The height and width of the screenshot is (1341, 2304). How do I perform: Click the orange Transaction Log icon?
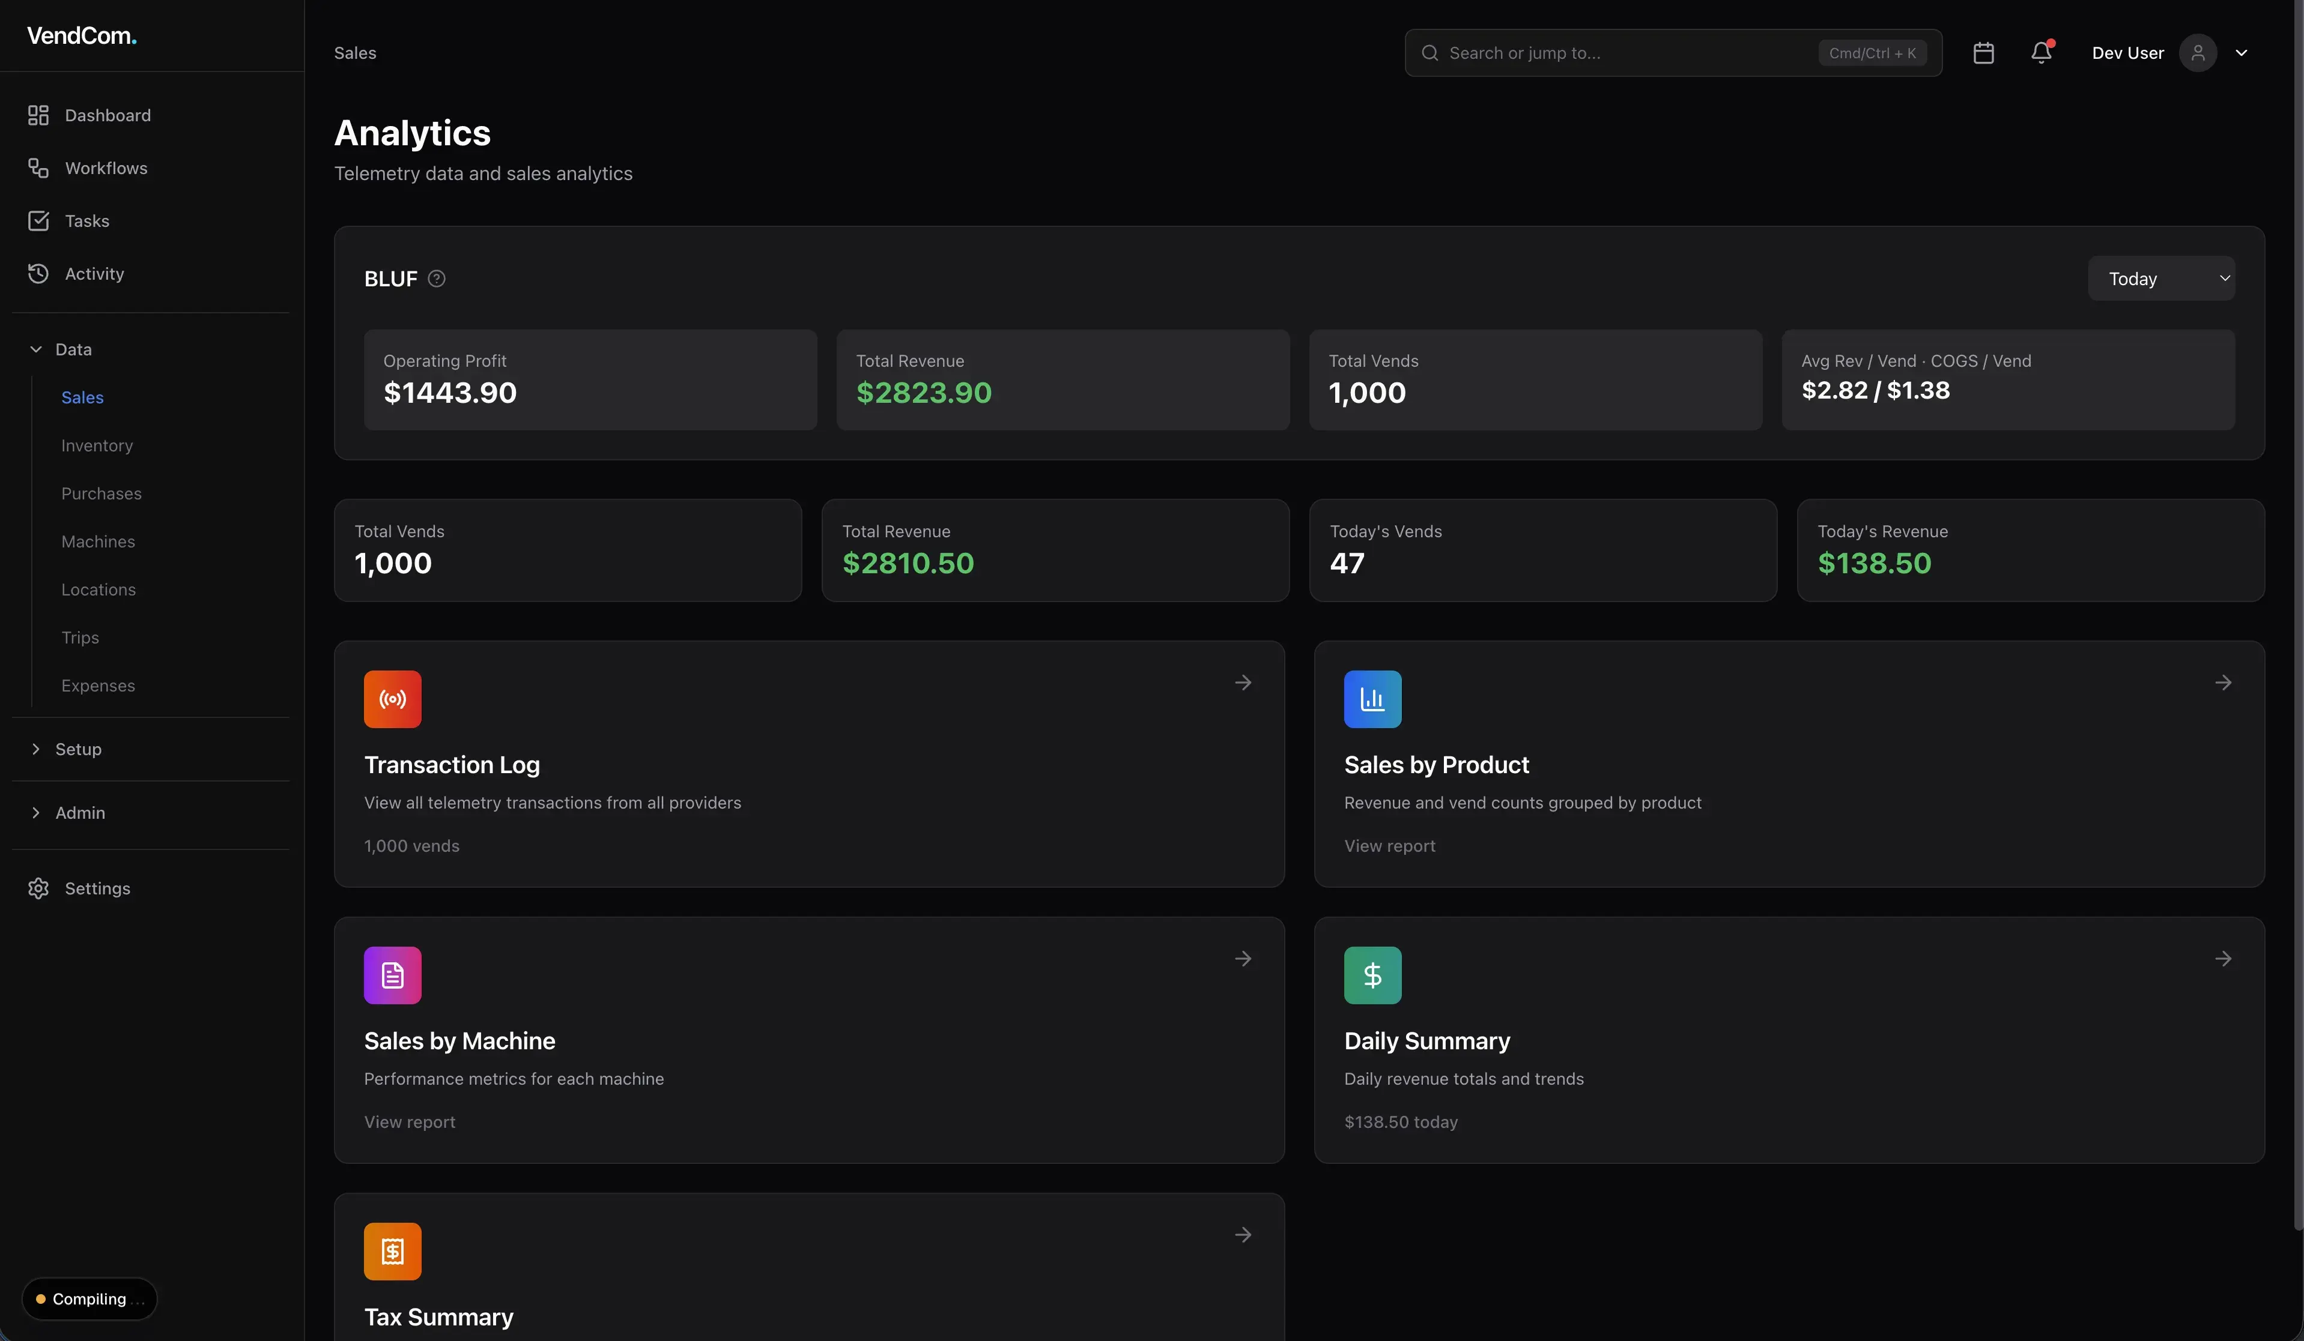click(x=392, y=700)
